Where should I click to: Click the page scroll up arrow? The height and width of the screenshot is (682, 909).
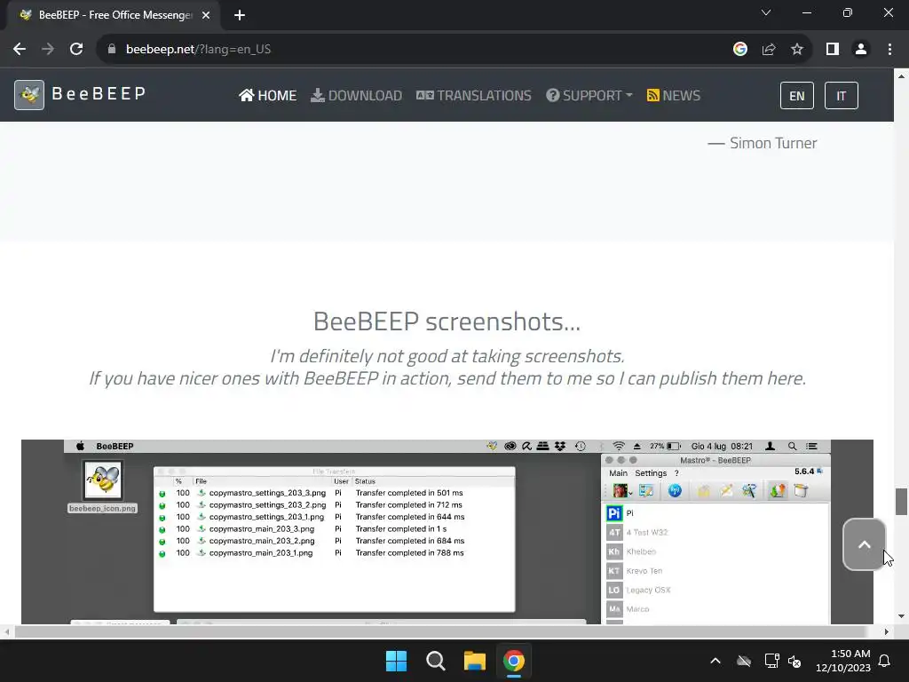click(x=901, y=76)
